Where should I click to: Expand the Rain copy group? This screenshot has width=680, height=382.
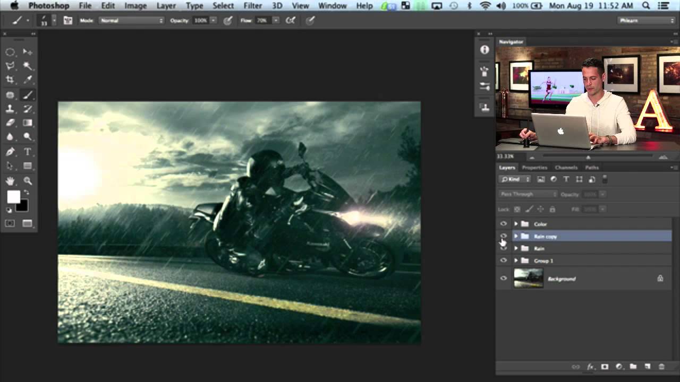tap(516, 236)
